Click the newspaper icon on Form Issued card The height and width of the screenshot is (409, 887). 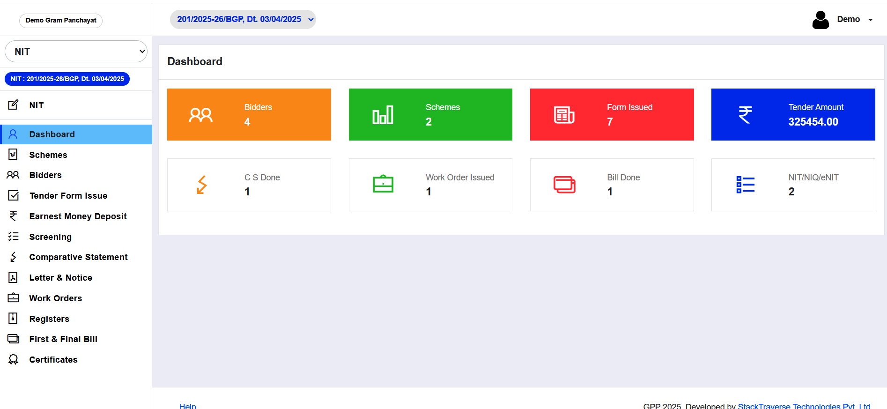[x=564, y=115]
